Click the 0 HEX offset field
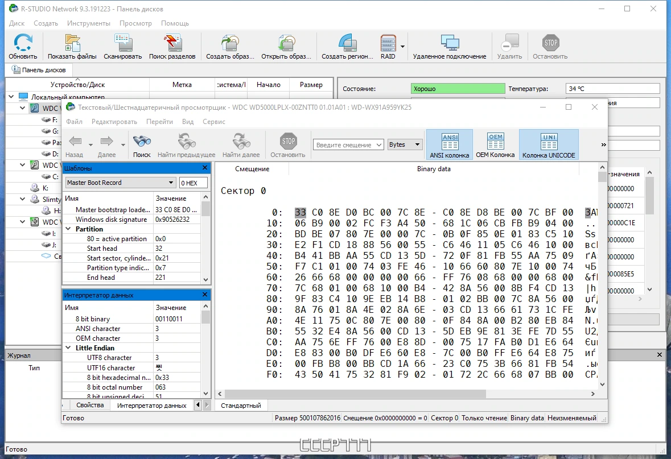 click(194, 183)
